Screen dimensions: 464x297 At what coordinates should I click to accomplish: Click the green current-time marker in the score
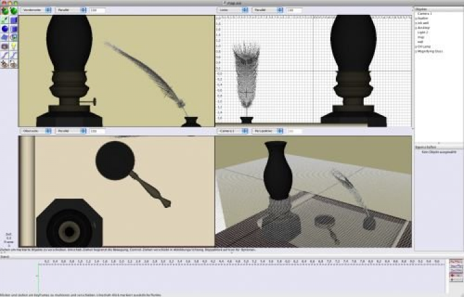coord(38,277)
